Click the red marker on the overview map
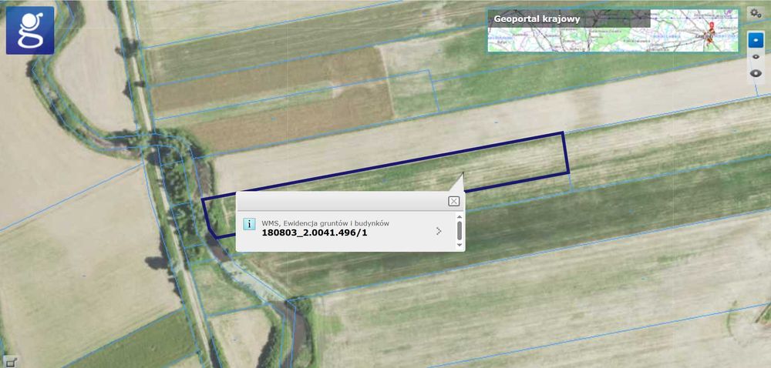Screen dimensions: 771x368 click(x=709, y=34)
